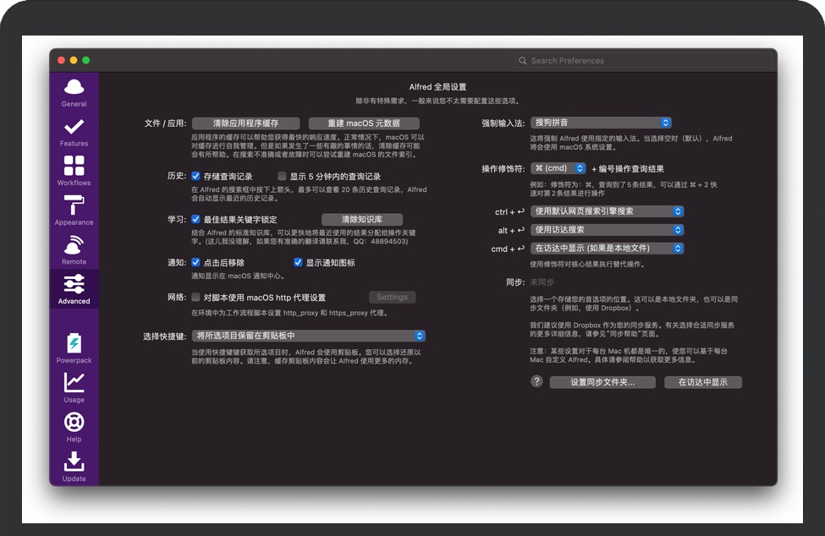Screen dimensions: 825x536
Task: Toggle 存储查询记录 checkbox
Action: [x=196, y=177]
